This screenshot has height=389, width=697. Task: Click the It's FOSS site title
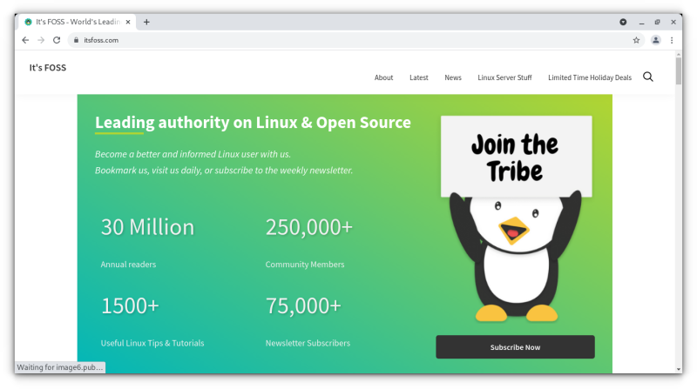point(48,68)
